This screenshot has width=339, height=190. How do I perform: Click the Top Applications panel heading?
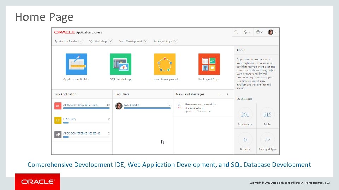coord(66,94)
